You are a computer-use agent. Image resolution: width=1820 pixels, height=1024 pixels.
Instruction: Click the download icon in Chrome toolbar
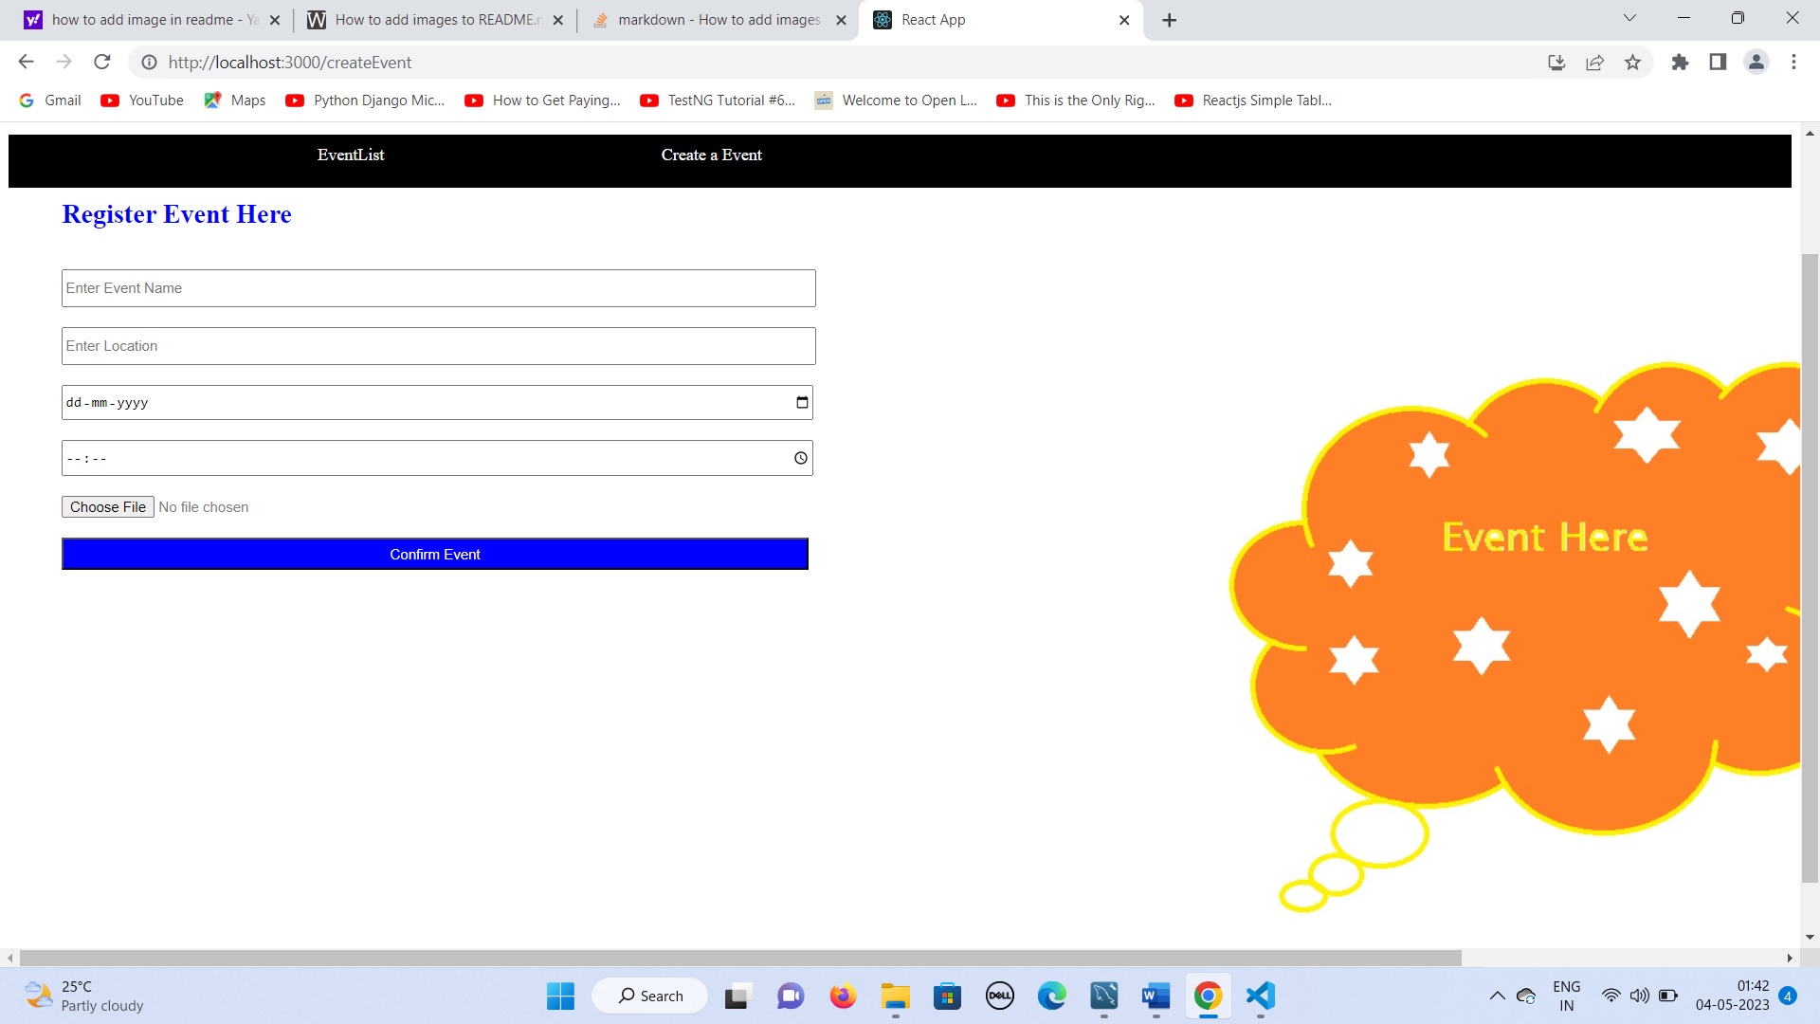pyautogui.click(x=1556, y=62)
